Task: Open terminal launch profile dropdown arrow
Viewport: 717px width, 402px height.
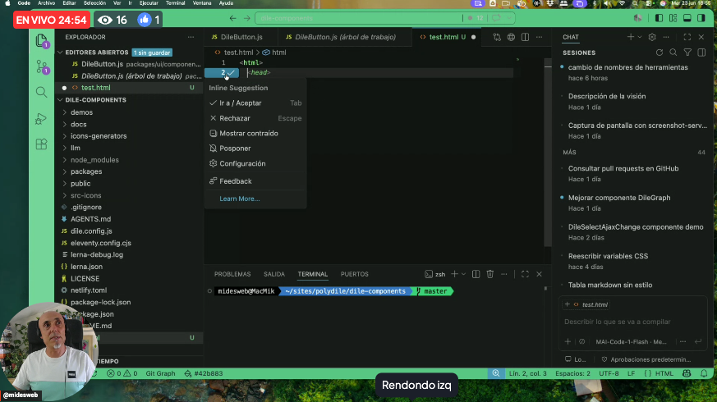Action: 464,274
